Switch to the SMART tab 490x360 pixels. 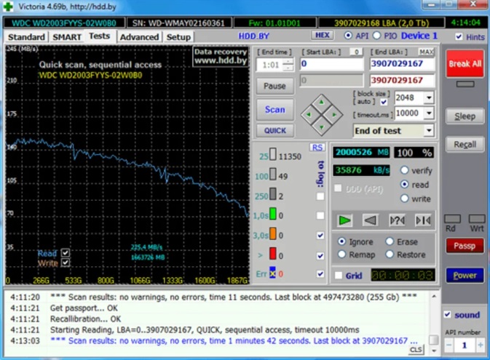click(67, 36)
